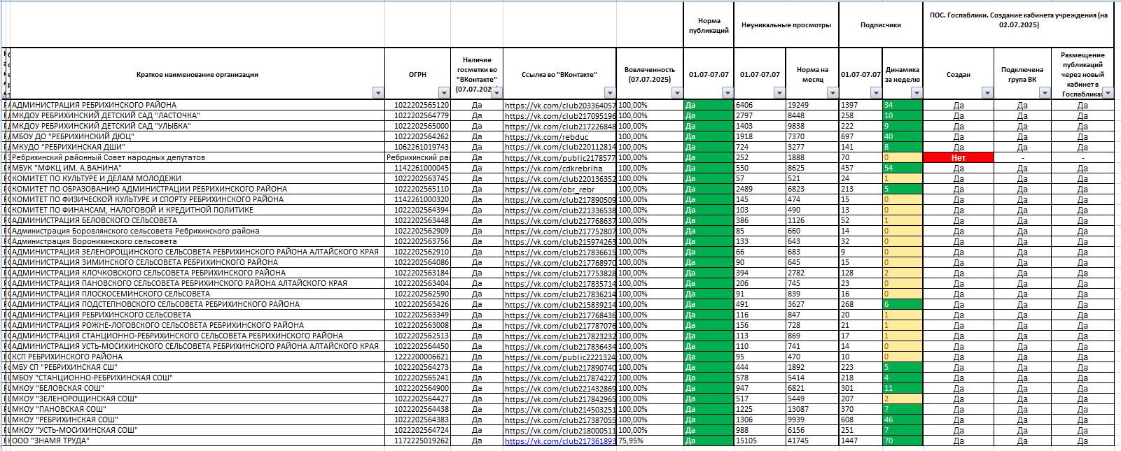This screenshot has width=1121, height=451.
Task: Open 01.07-07.07 filter under Норма публикаций
Action: [x=727, y=93]
